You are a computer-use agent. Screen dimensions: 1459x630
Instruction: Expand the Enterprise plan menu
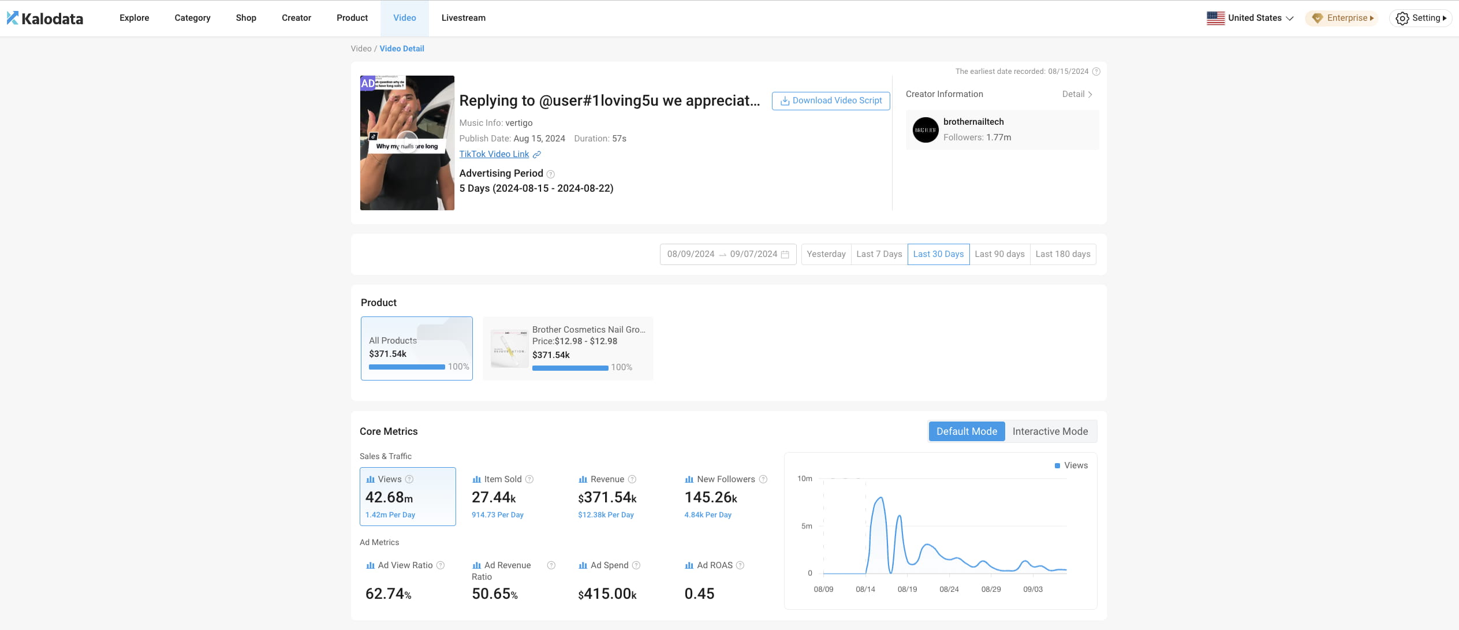tap(1342, 18)
